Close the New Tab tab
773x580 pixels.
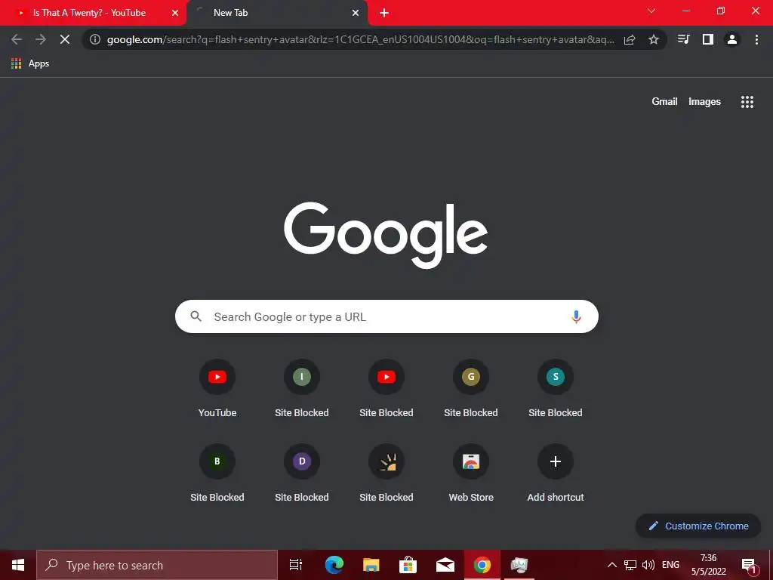pyautogui.click(x=356, y=13)
